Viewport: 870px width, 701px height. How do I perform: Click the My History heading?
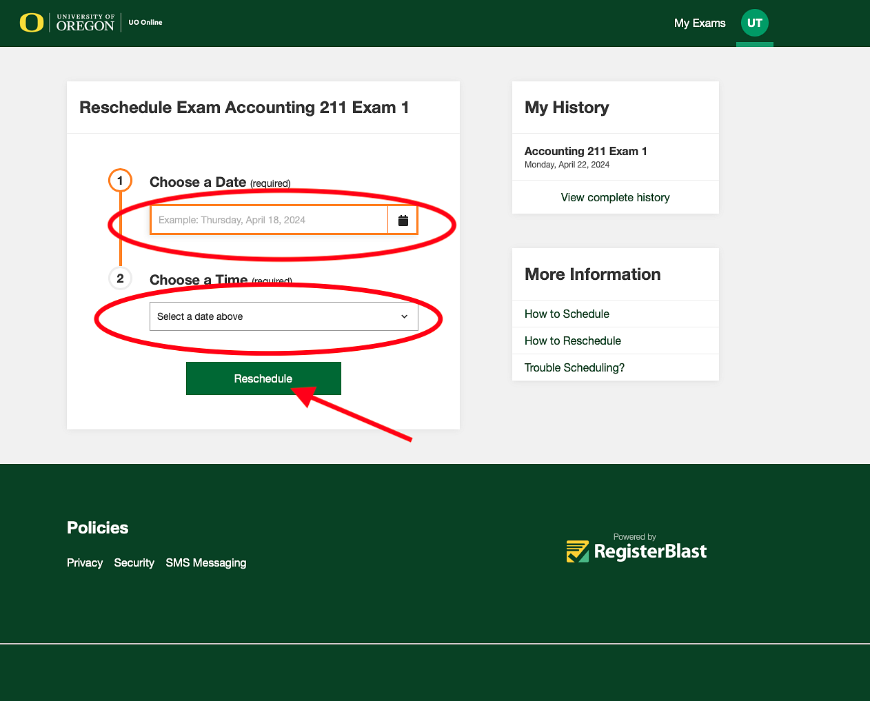point(567,108)
